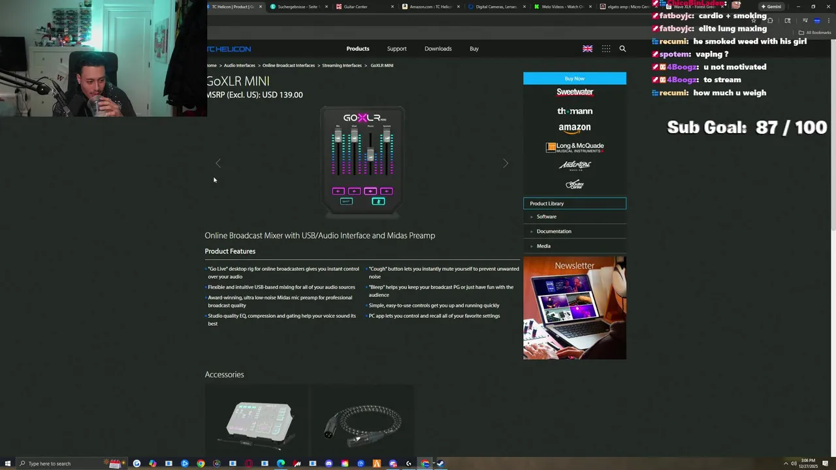836x470 pixels.
Task: Buy from Amazon retailer
Action: 575,128
